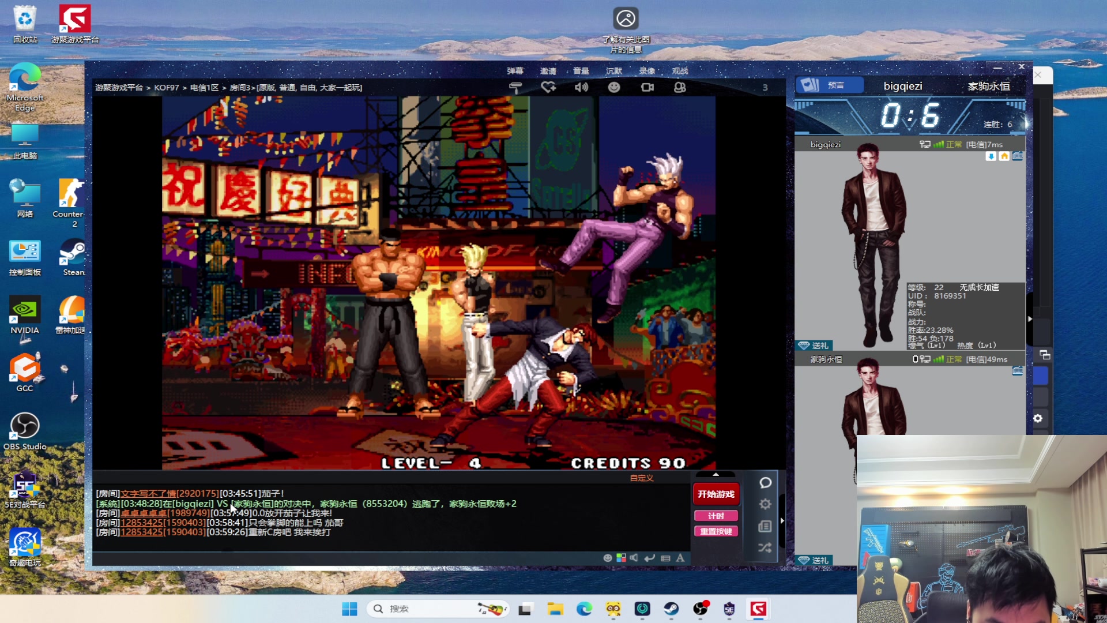
Task: Click KOF97 in the breadcrumb path
Action: (167, 88)
